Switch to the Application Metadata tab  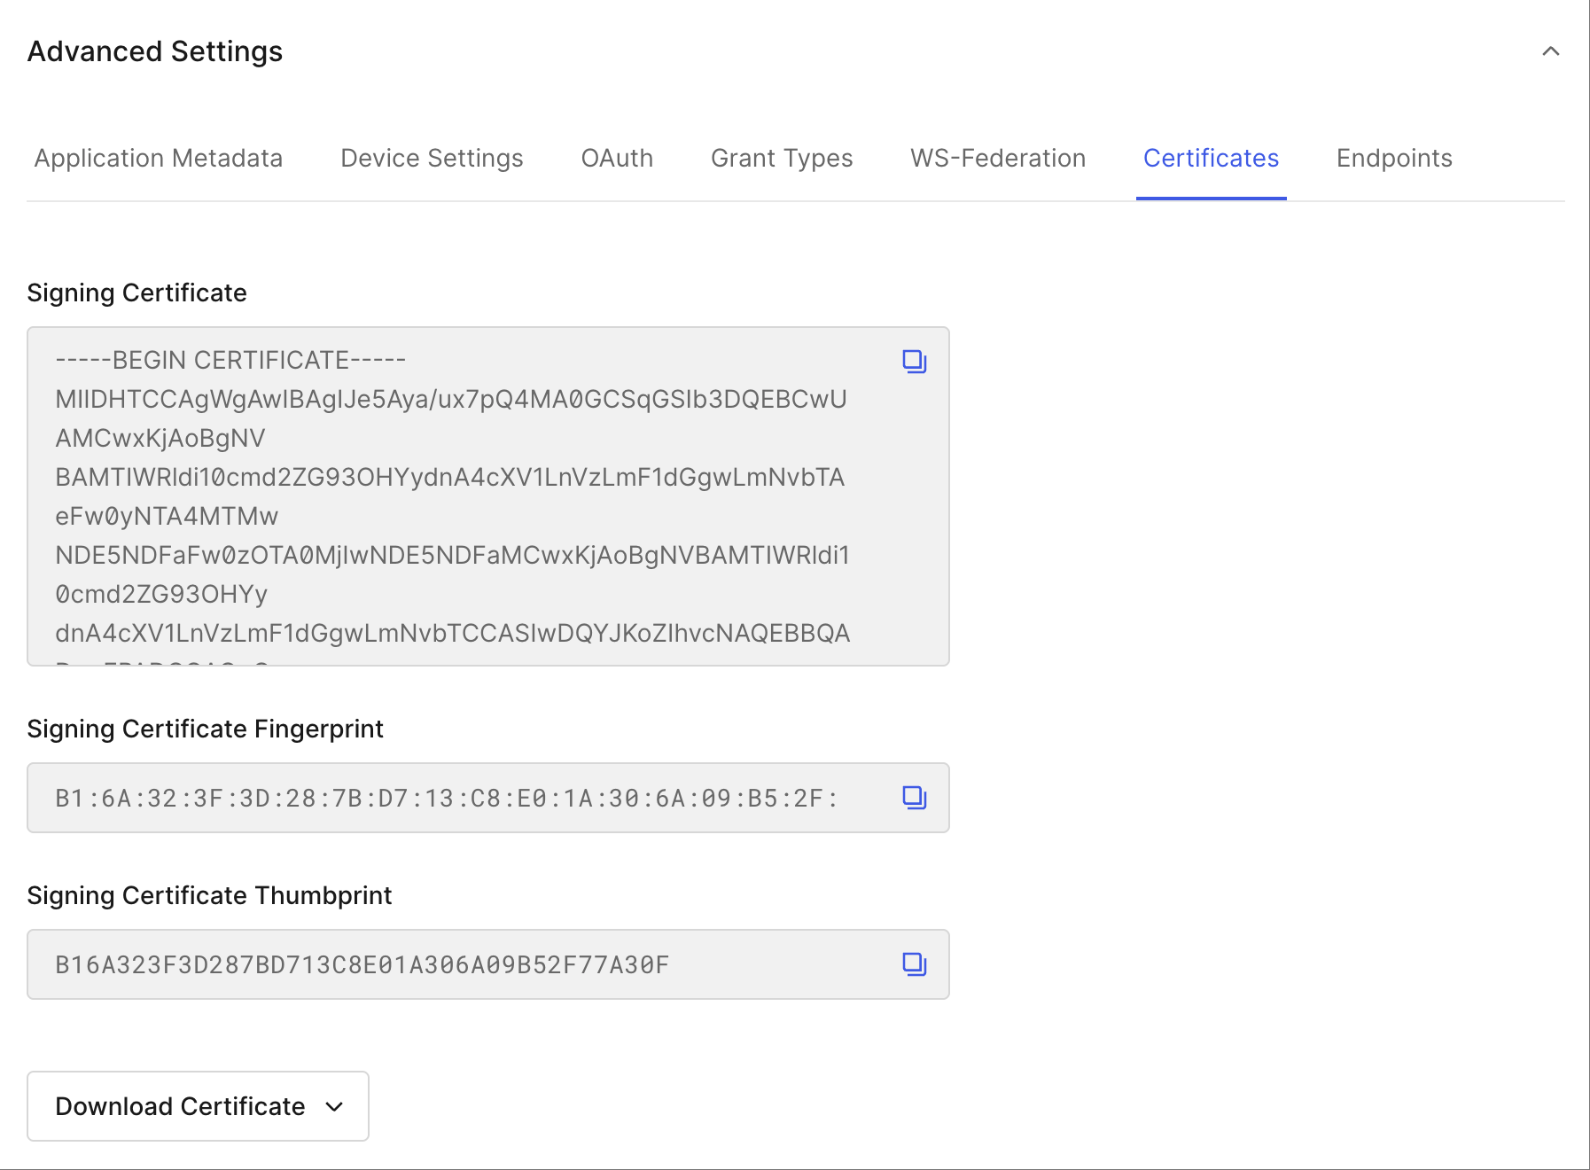point(159,158)
